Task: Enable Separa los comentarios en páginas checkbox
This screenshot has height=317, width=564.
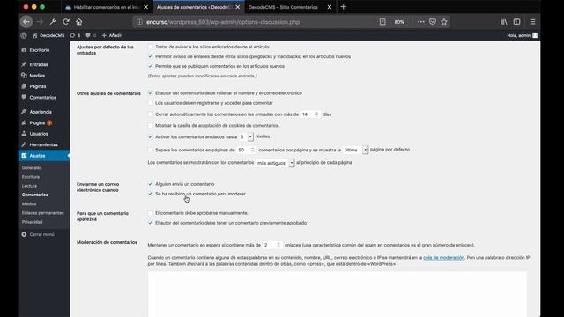Action: click(151, 150)
